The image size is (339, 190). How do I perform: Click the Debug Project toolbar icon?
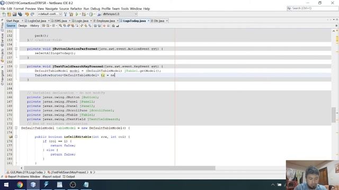point(84,14)
